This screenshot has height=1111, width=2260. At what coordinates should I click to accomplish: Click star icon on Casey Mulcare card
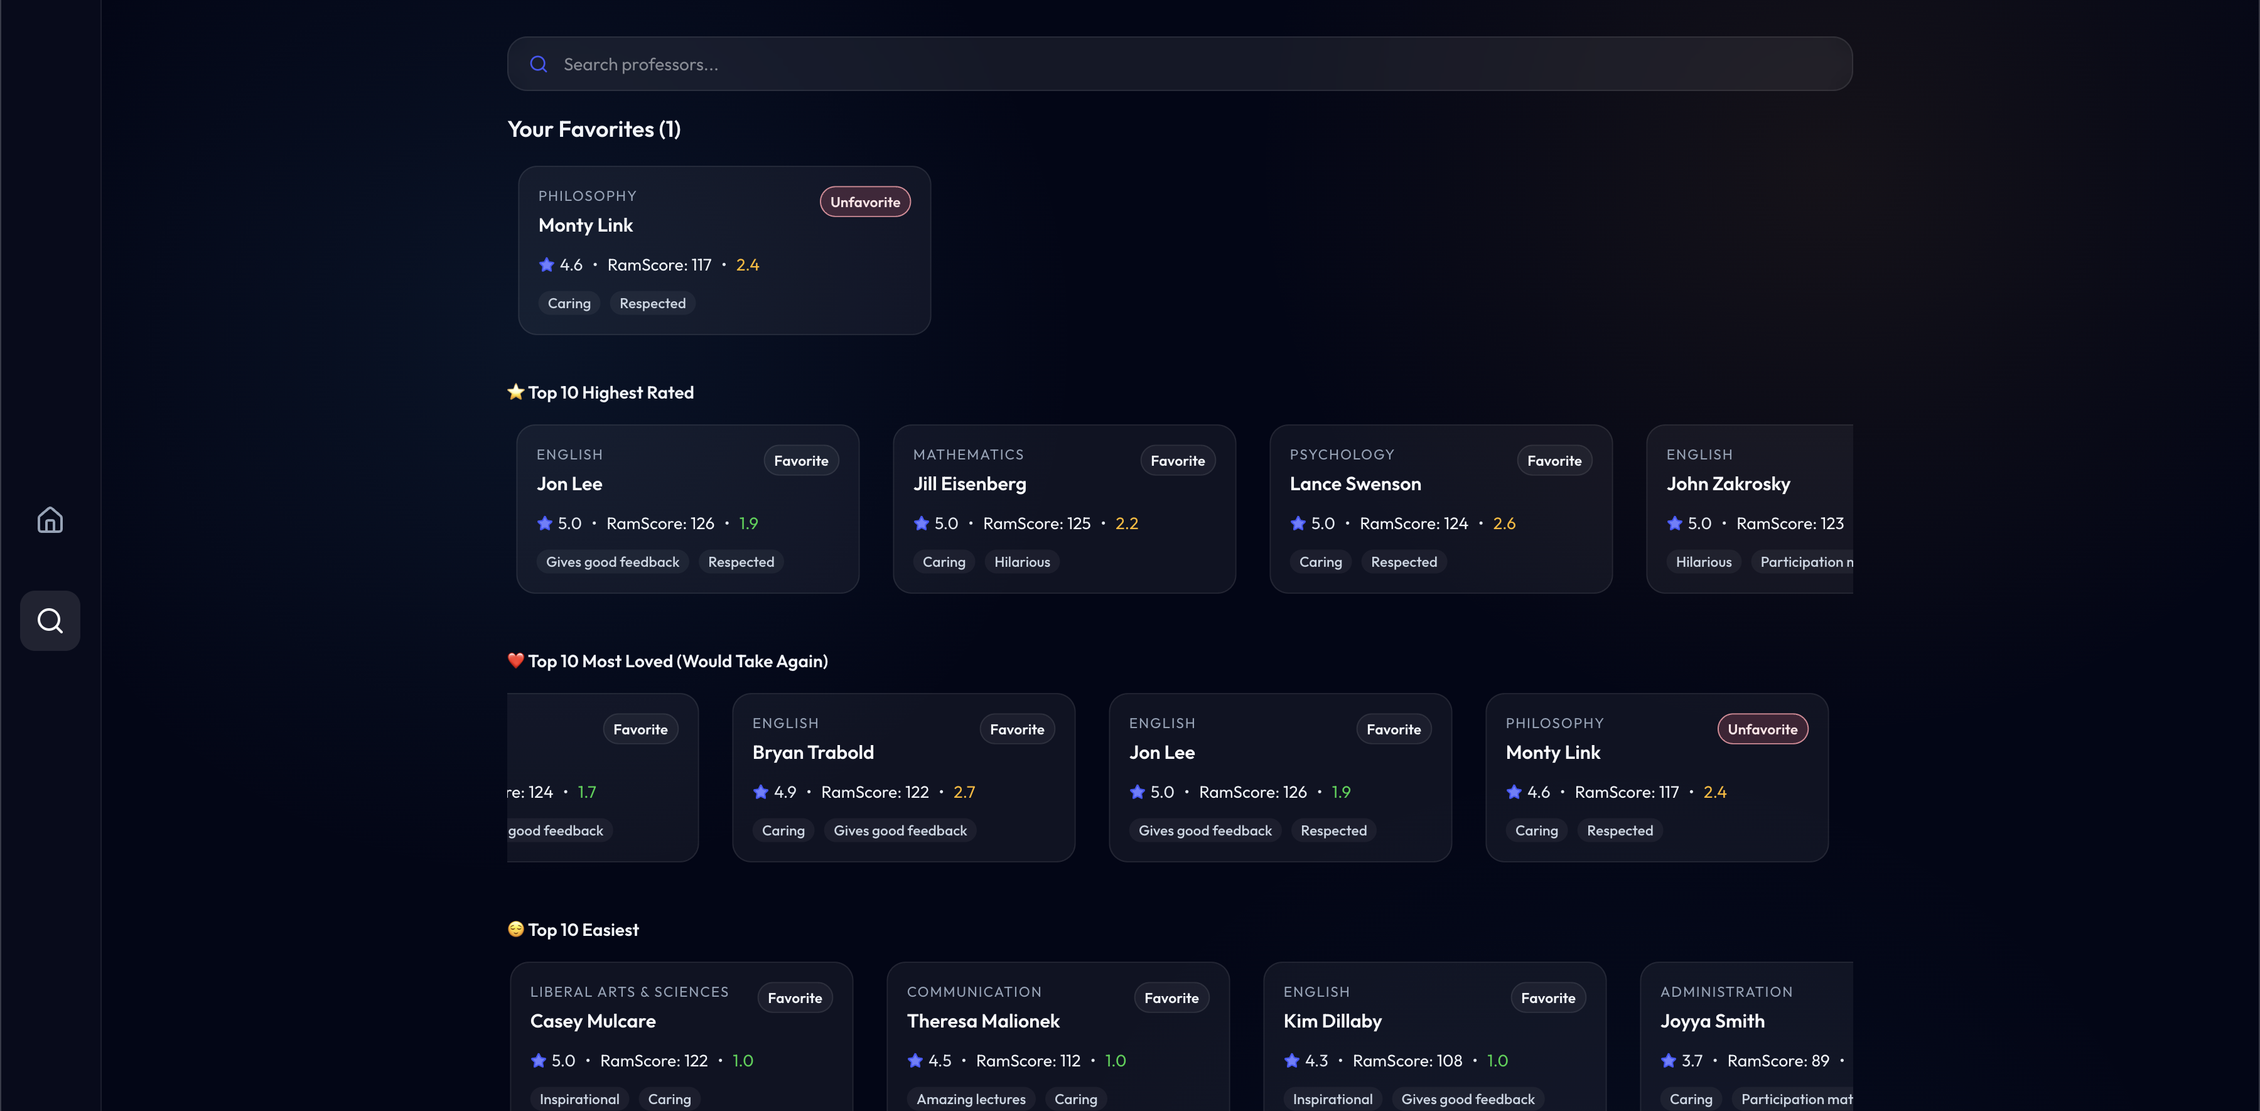pos(539,1061)
